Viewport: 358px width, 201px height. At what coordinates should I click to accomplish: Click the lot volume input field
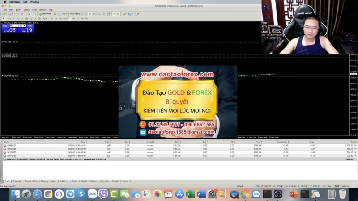click(17, 26)
